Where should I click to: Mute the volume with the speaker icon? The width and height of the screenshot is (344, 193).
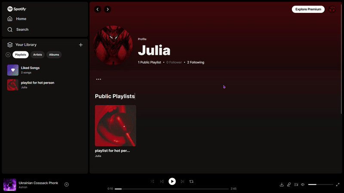pos(303,185)
